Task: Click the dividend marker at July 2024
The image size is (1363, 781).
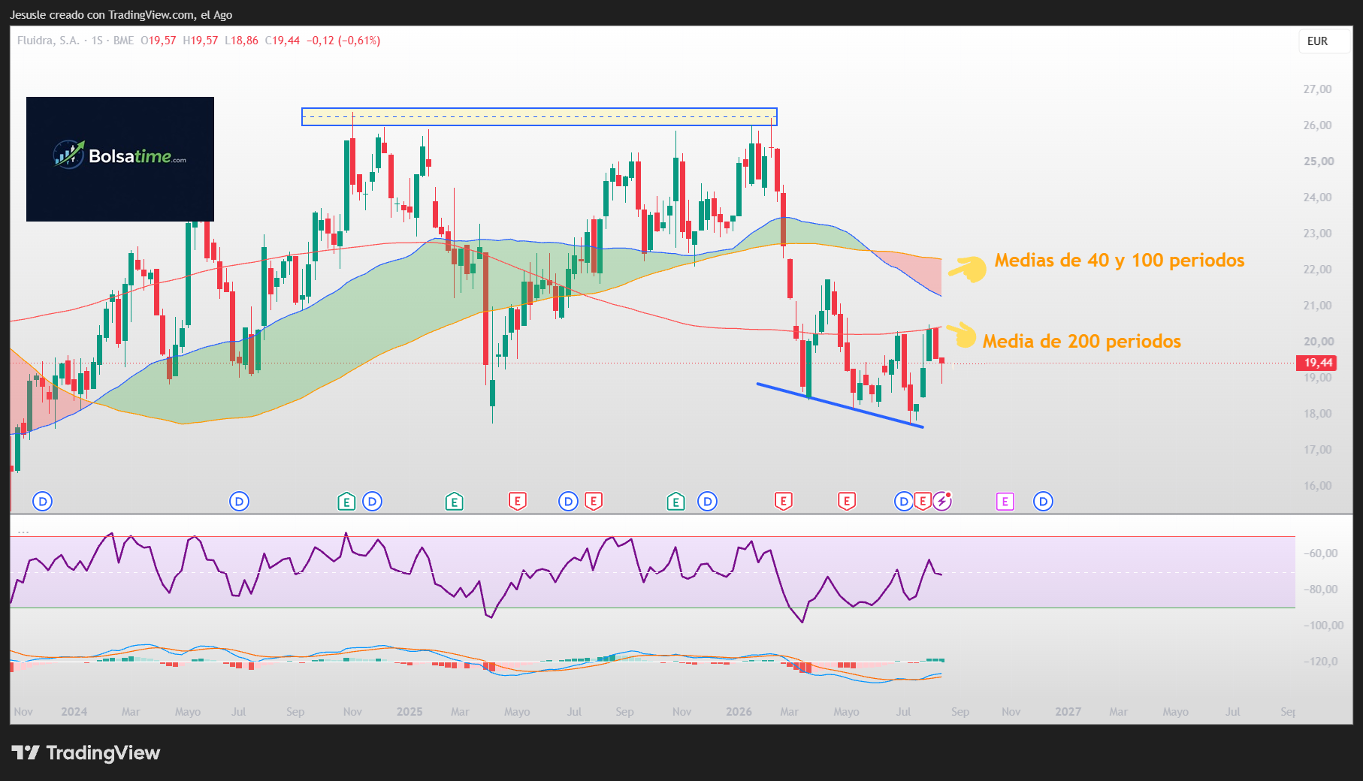Action: pos(239,502)
